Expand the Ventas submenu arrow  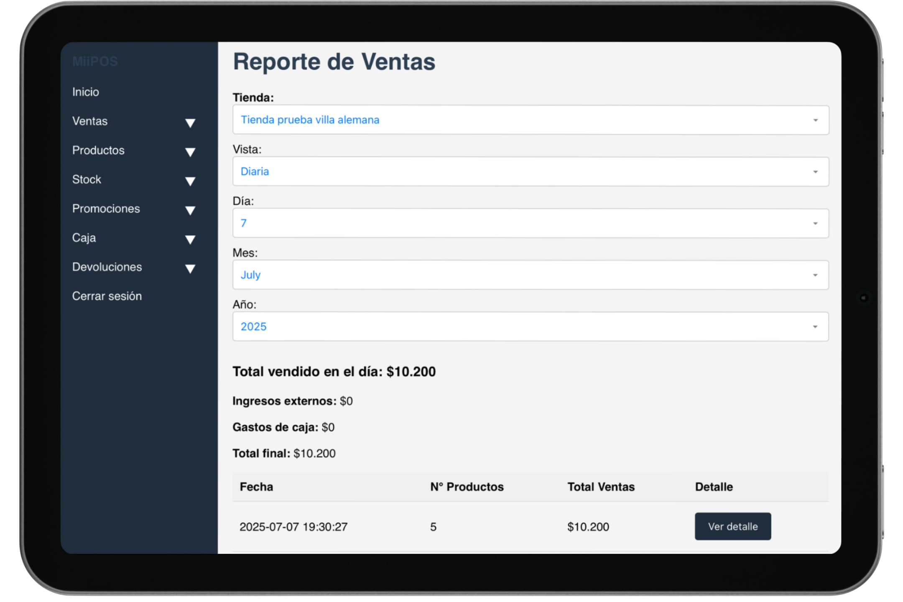click(190, 123)
